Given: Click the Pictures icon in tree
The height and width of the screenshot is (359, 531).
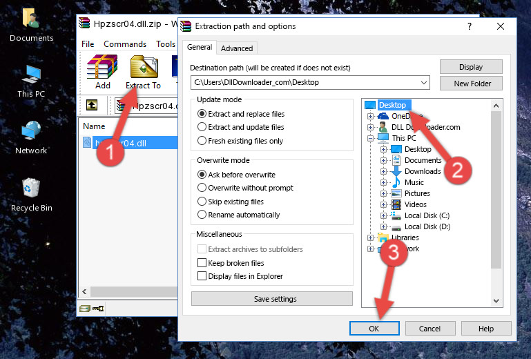Looking at the screenshot, I should 396,193.
